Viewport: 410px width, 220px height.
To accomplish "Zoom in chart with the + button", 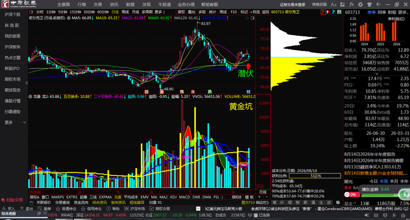I will pyautogui.click(x=259, y=197).
